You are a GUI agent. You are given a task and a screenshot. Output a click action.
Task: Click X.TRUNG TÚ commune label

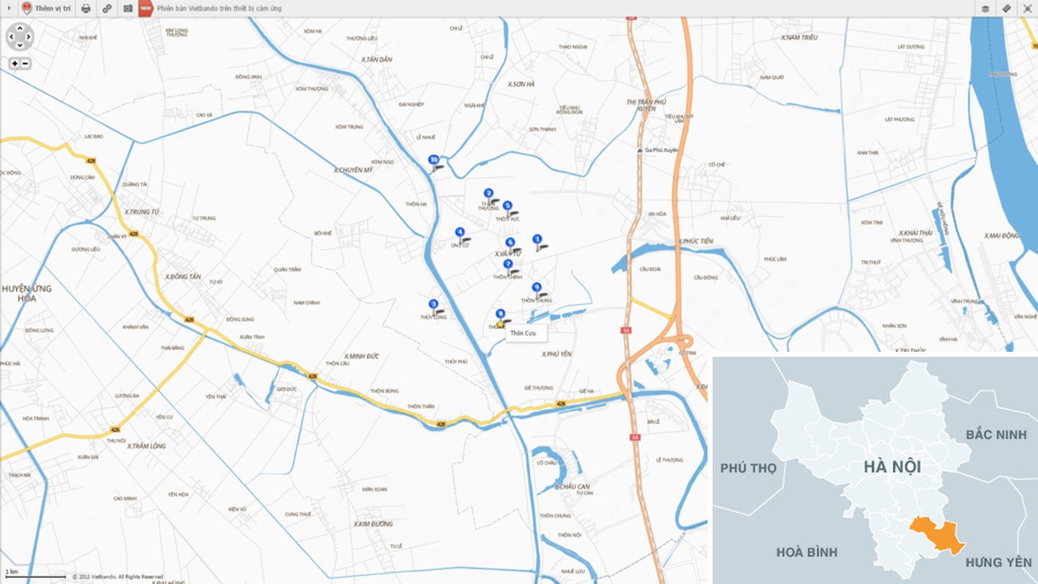142,212
